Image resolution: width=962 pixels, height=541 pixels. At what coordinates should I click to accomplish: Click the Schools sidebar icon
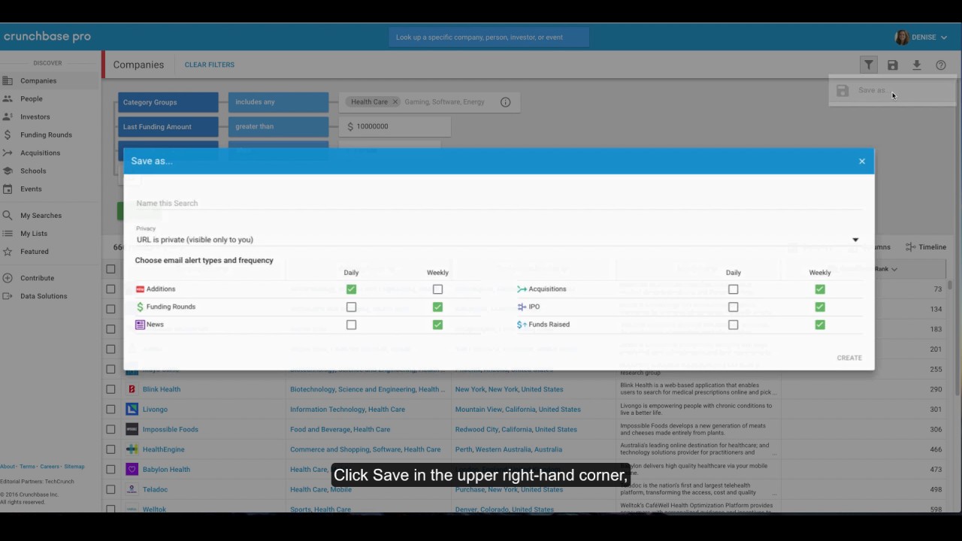(x=8, y=171)
